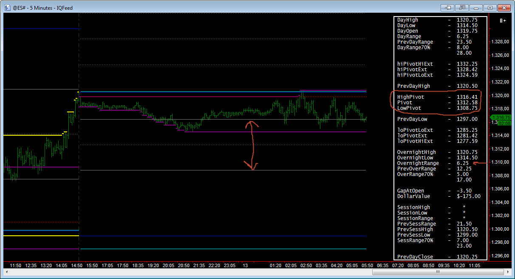The width and height of the screenshot is (515, 279).
Task: Click the date label 13 on time axis
Action: tap(245, 265)
